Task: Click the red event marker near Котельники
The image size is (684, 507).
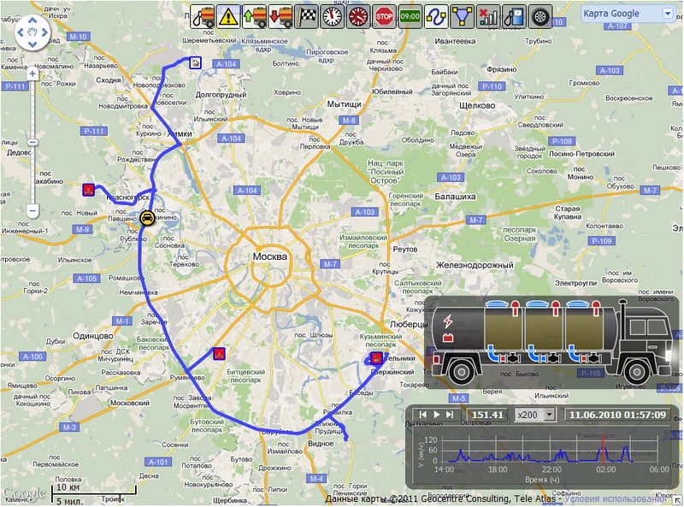Action: (x=376, y=357)
